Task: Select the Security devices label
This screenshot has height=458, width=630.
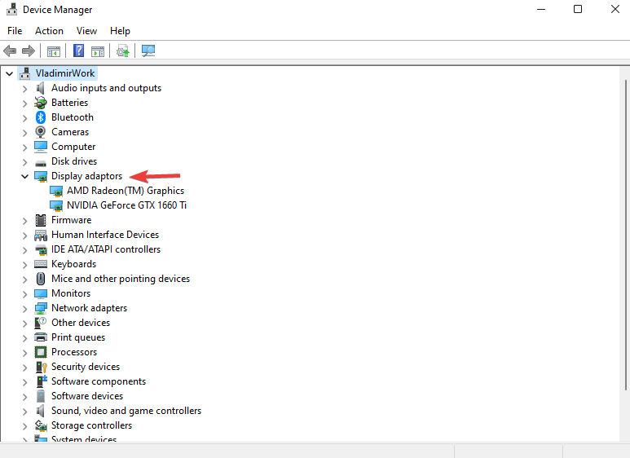Action: 86,367
